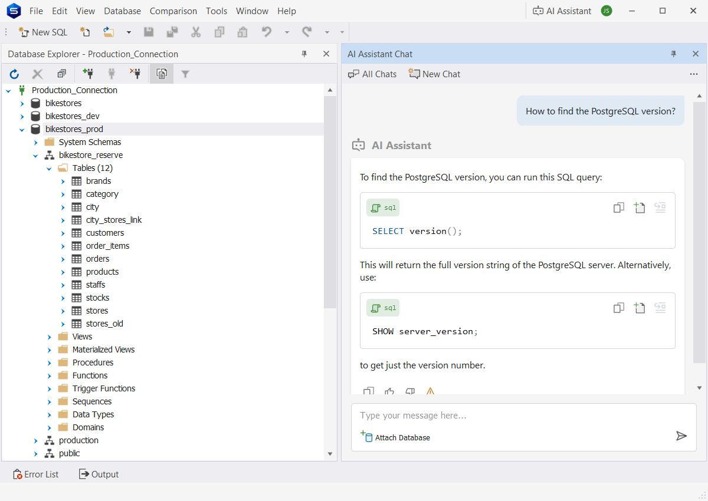708x501 pixels.
Task: Open the Comparison menu
Action: click(173, 11)
